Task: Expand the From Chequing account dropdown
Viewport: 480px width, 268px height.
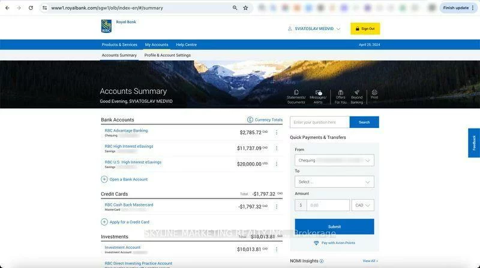Action: click(334, 160)
